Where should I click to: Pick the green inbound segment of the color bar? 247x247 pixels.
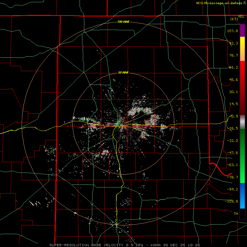tap(242, 156)
